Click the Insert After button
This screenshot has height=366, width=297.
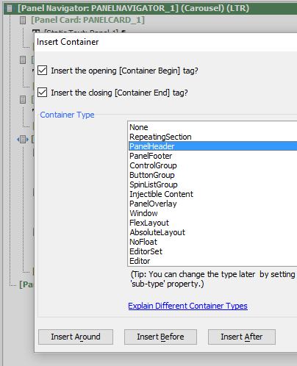tap(242, 337)
